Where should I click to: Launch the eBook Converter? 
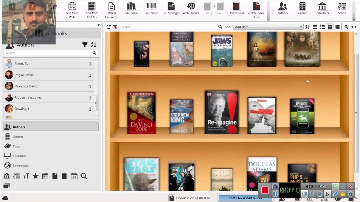pos(112,10)
